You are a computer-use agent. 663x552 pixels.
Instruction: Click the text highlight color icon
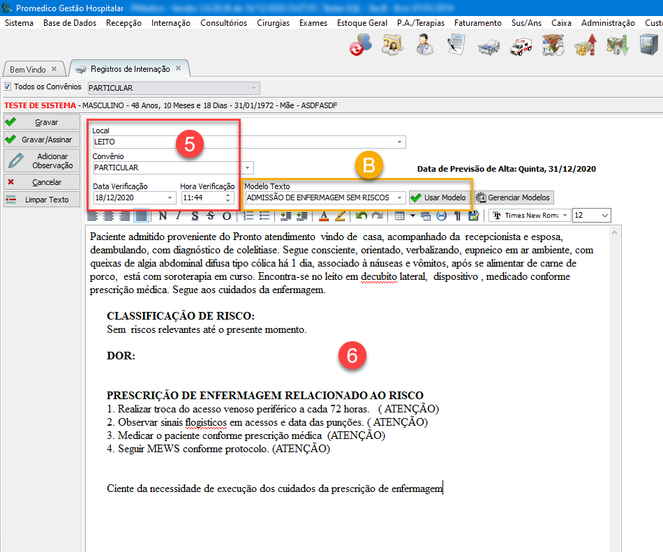[x=341, y=216]
